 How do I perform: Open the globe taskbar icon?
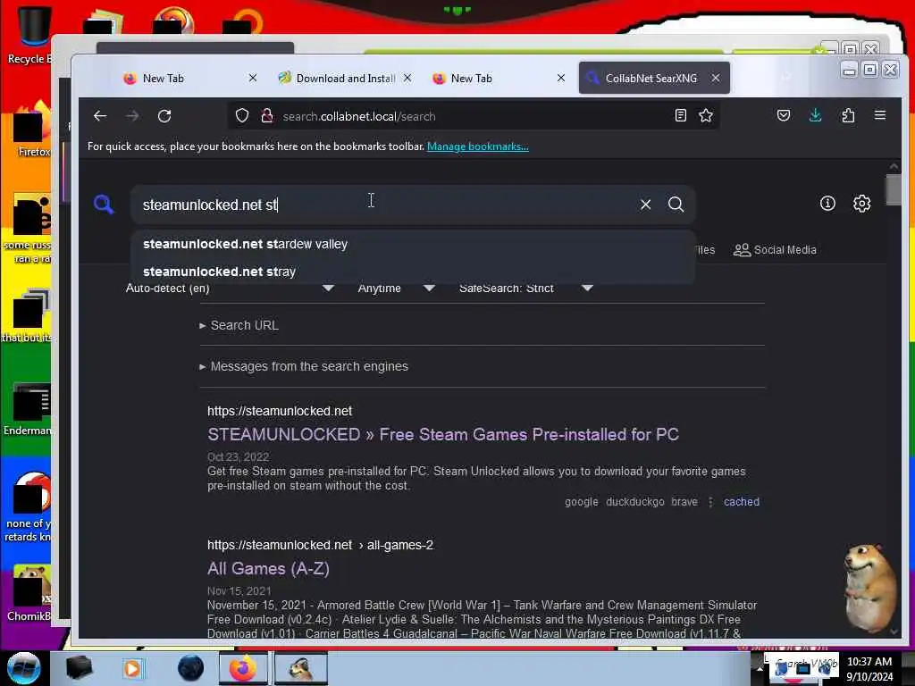tap(191, 668)
